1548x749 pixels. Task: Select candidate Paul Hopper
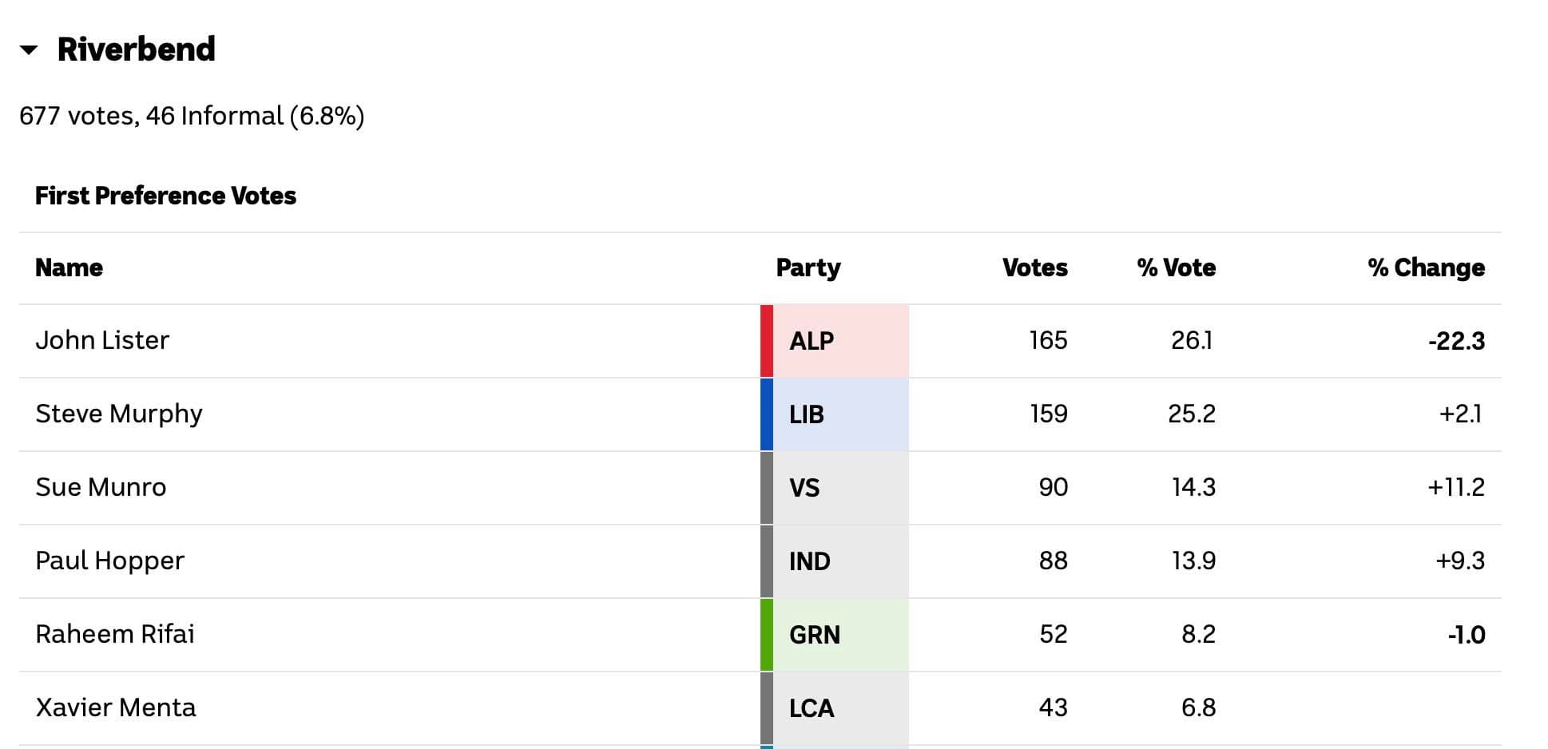point(109,561)
